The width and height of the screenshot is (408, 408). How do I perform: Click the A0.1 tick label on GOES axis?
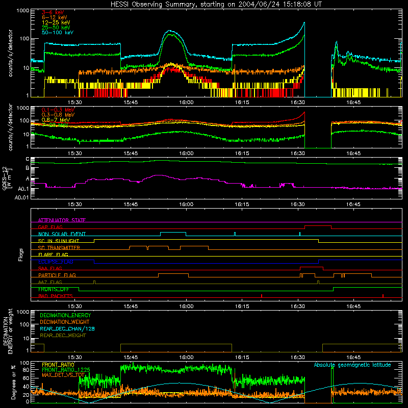(x=23, y=189)
